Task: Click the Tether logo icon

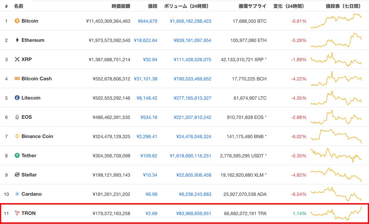Action: pos(17,156)
